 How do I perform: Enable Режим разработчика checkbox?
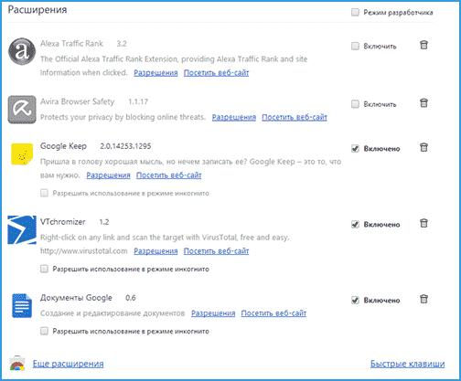point(355,12)
